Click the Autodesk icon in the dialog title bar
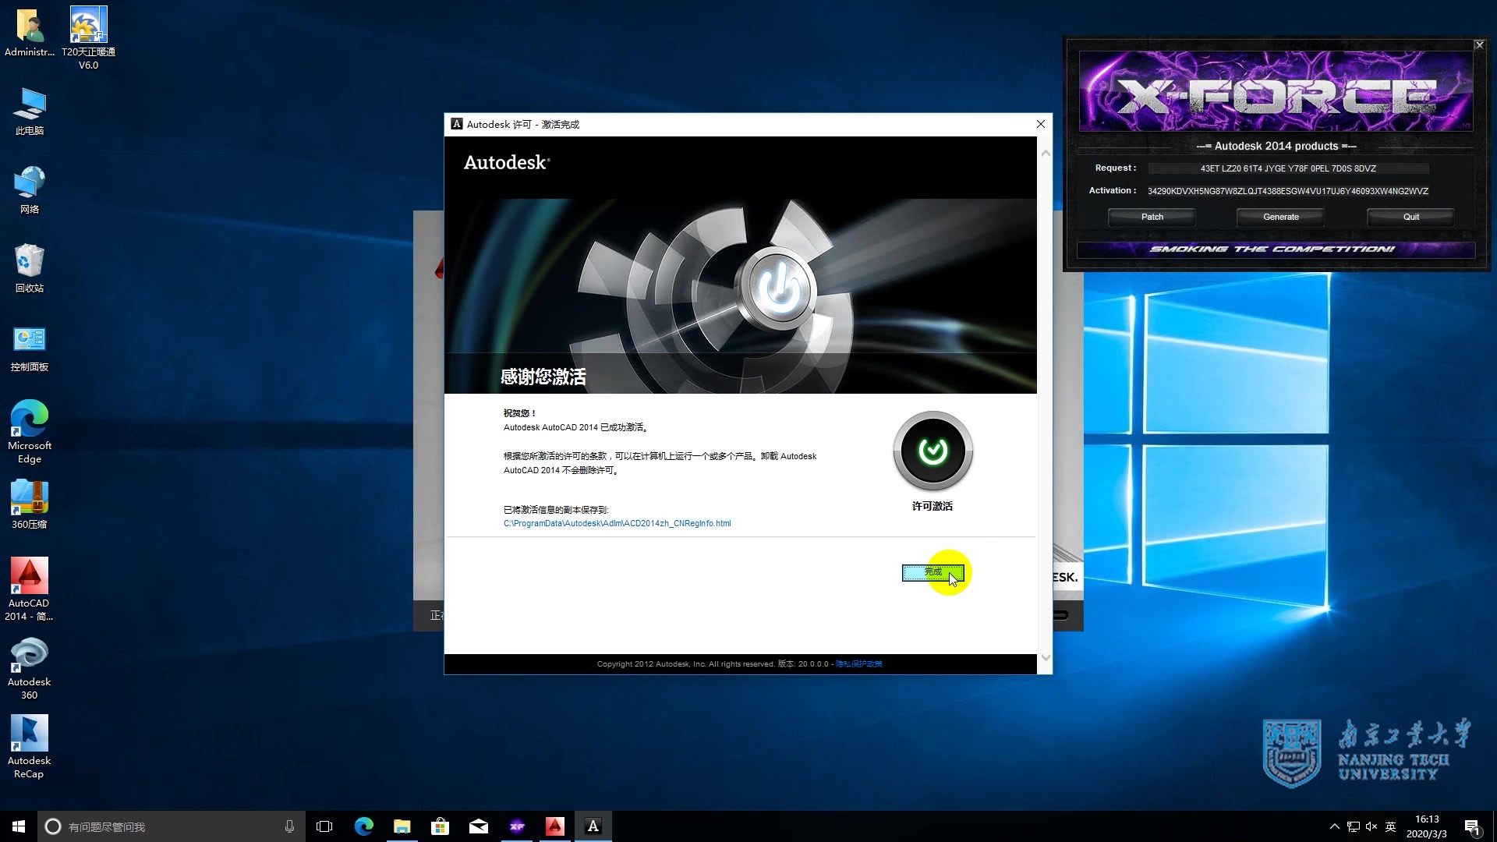The width and height of the screenshot is (1497, 842). pos(457,124)
